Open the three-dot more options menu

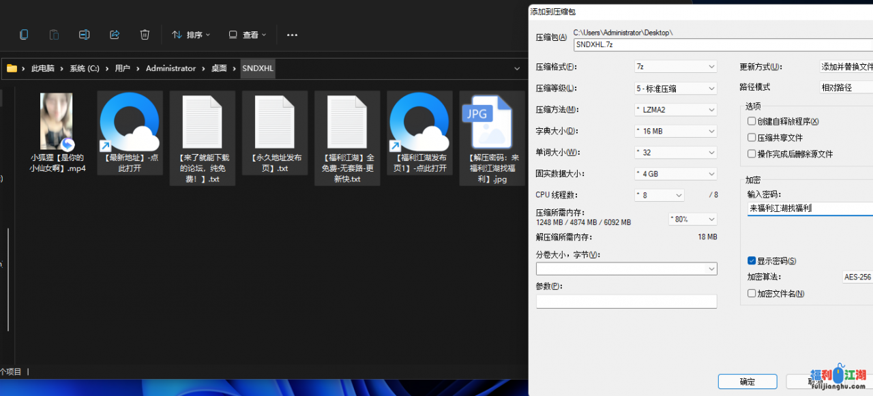pyautogui.click(x=292, y=35)
